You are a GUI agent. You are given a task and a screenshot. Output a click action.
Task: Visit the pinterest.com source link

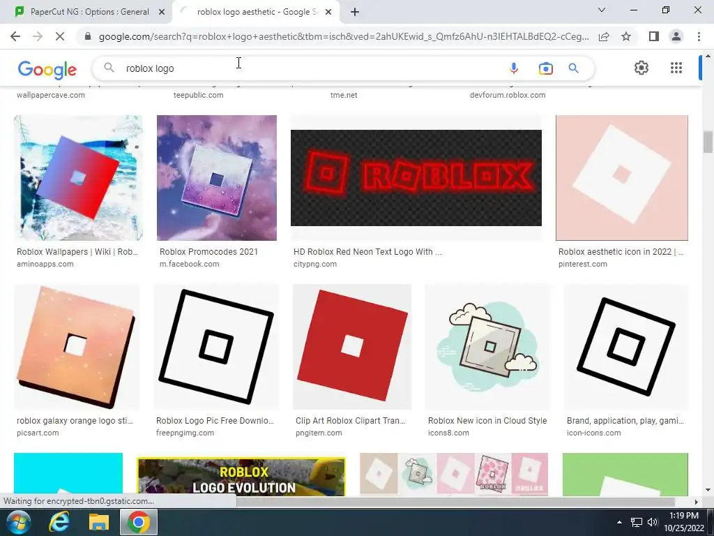coord(583,264)
